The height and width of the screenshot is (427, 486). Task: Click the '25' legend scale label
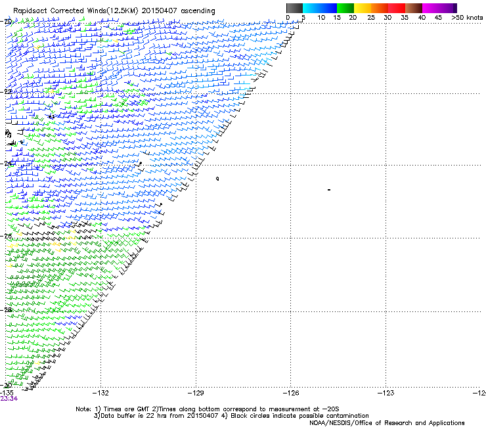[x=371, y=18]
